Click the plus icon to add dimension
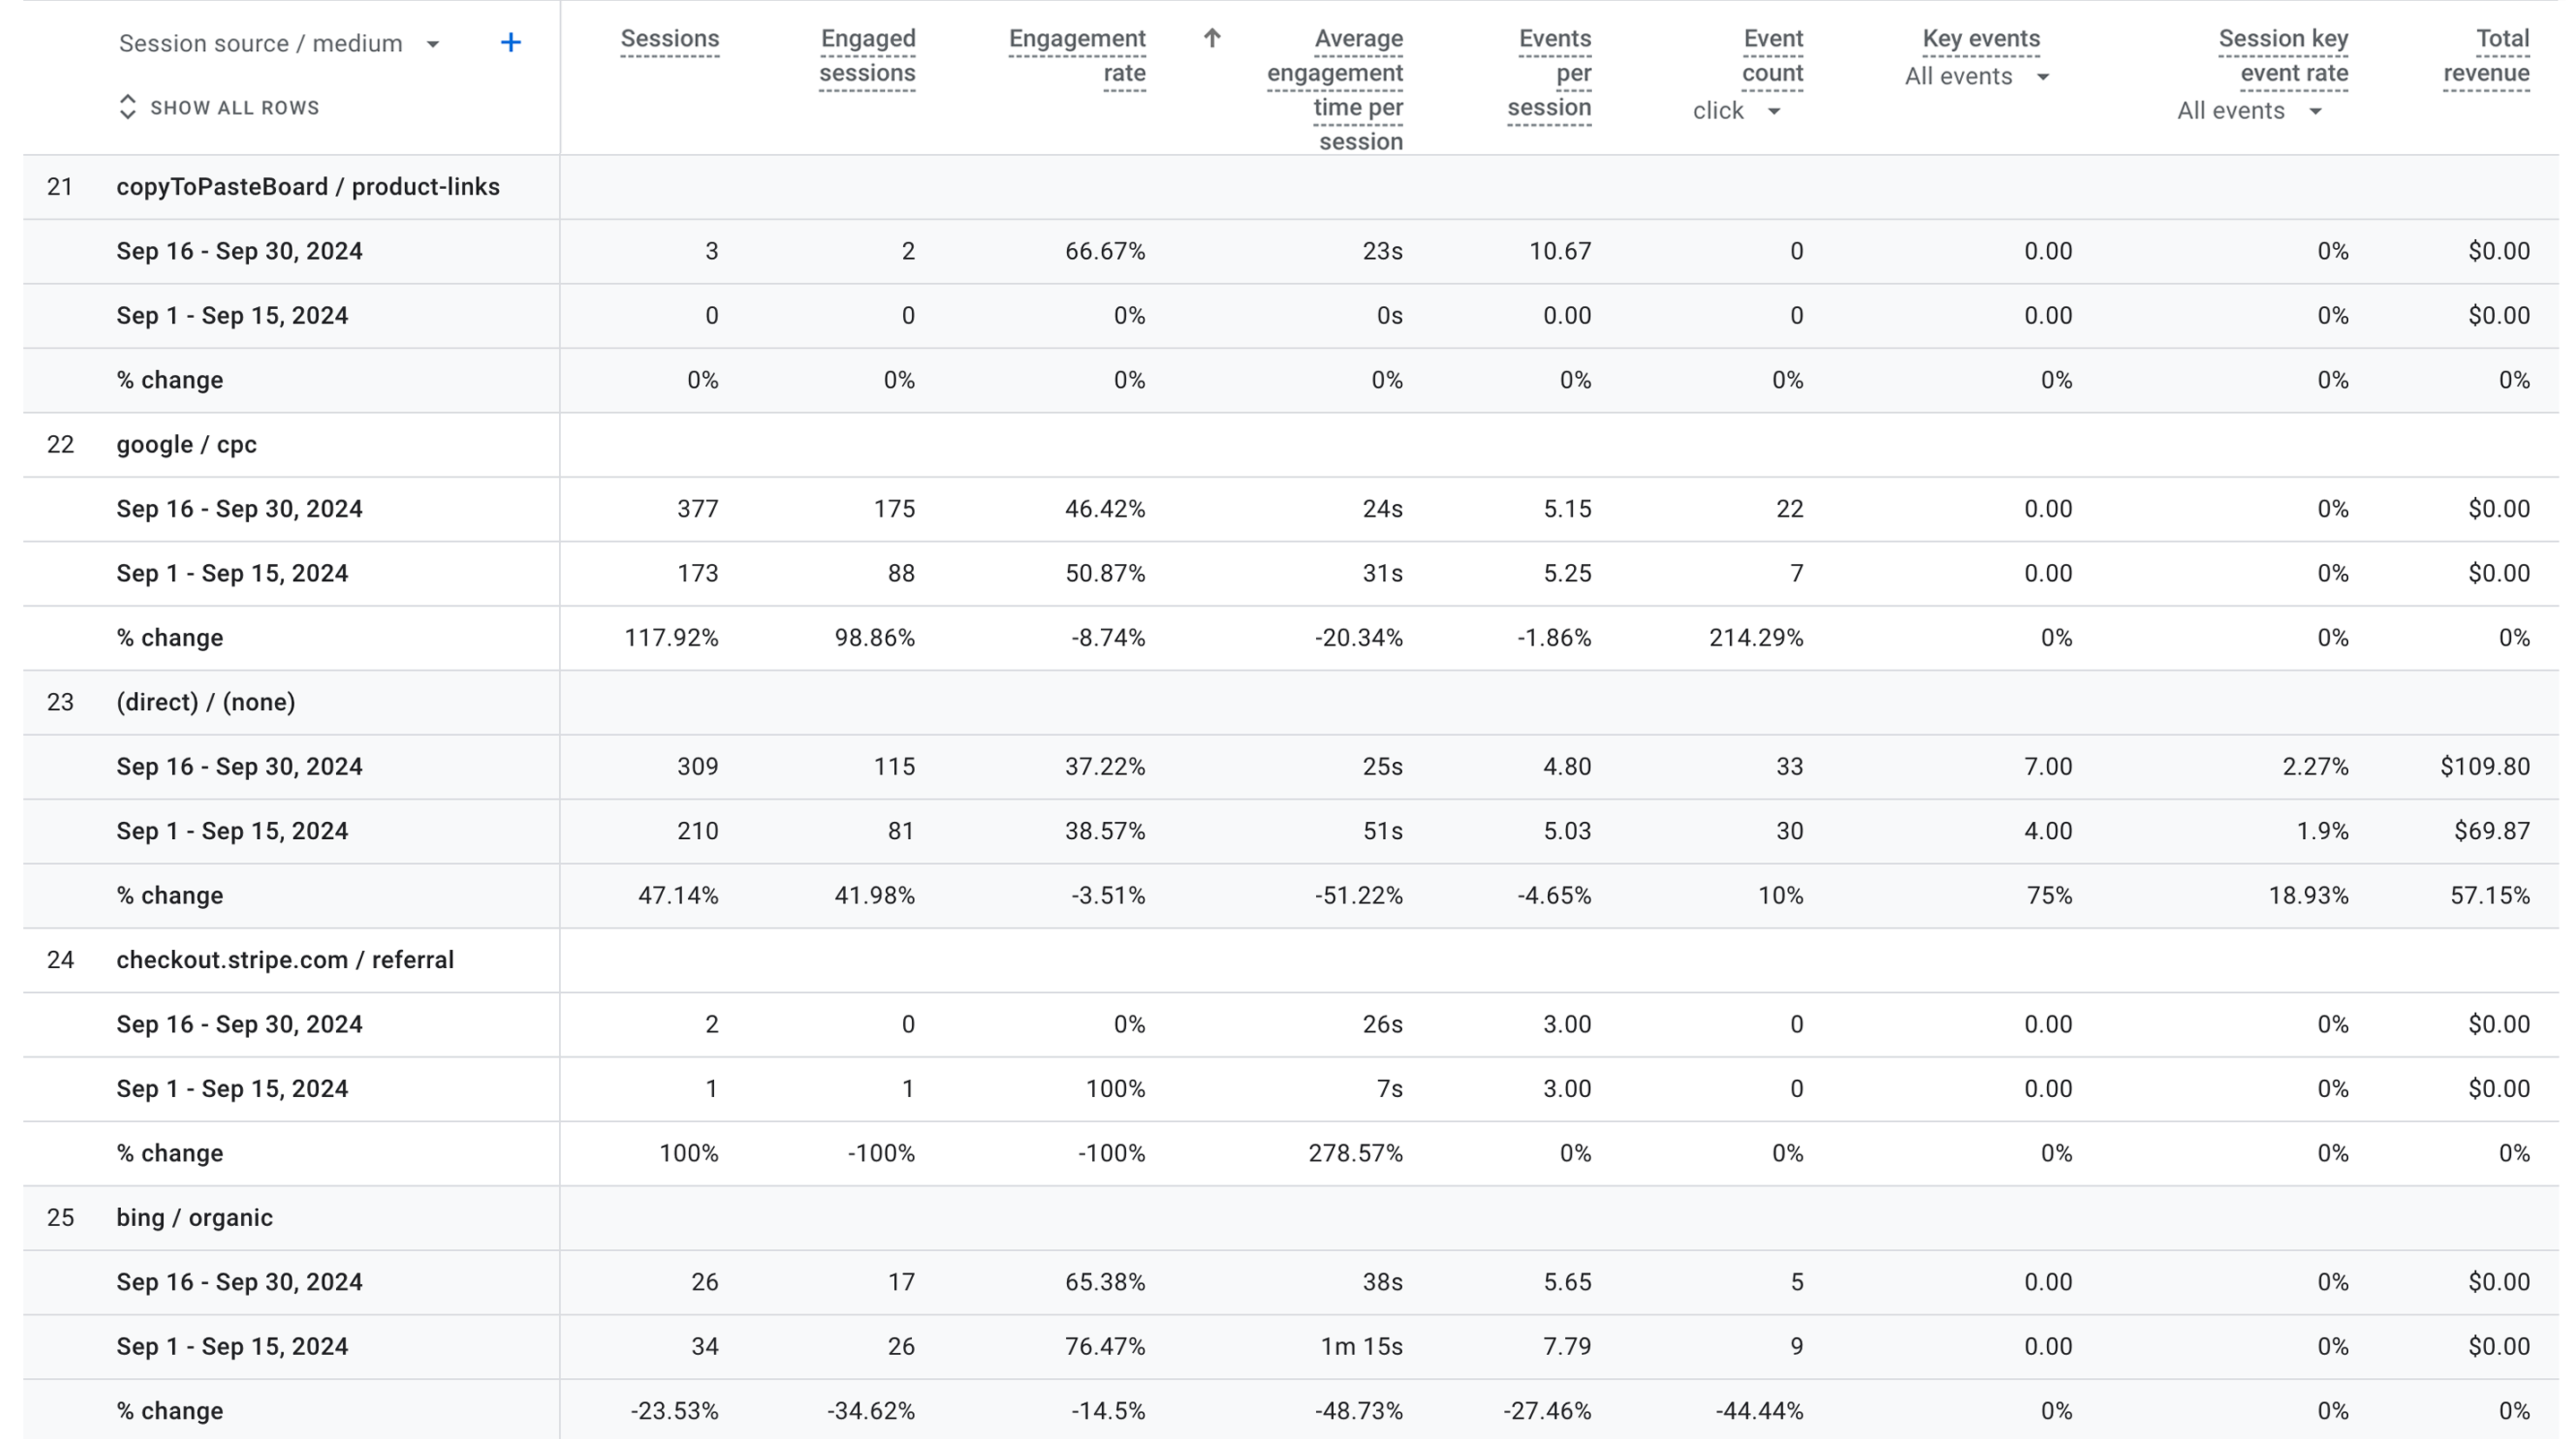Image resolution: width=2572 pixels, height=1439 pixels. pyautogui.click(x=511, y=43)
